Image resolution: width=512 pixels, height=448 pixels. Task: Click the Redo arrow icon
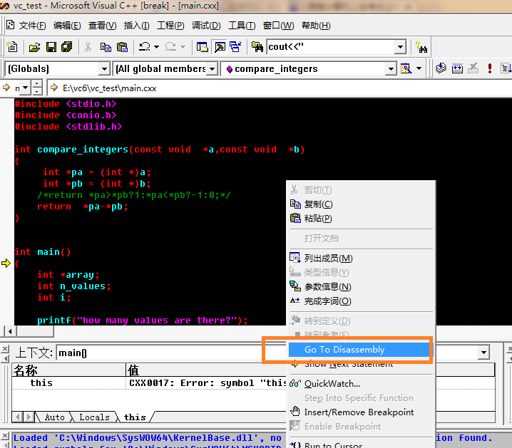pos(170,47)
